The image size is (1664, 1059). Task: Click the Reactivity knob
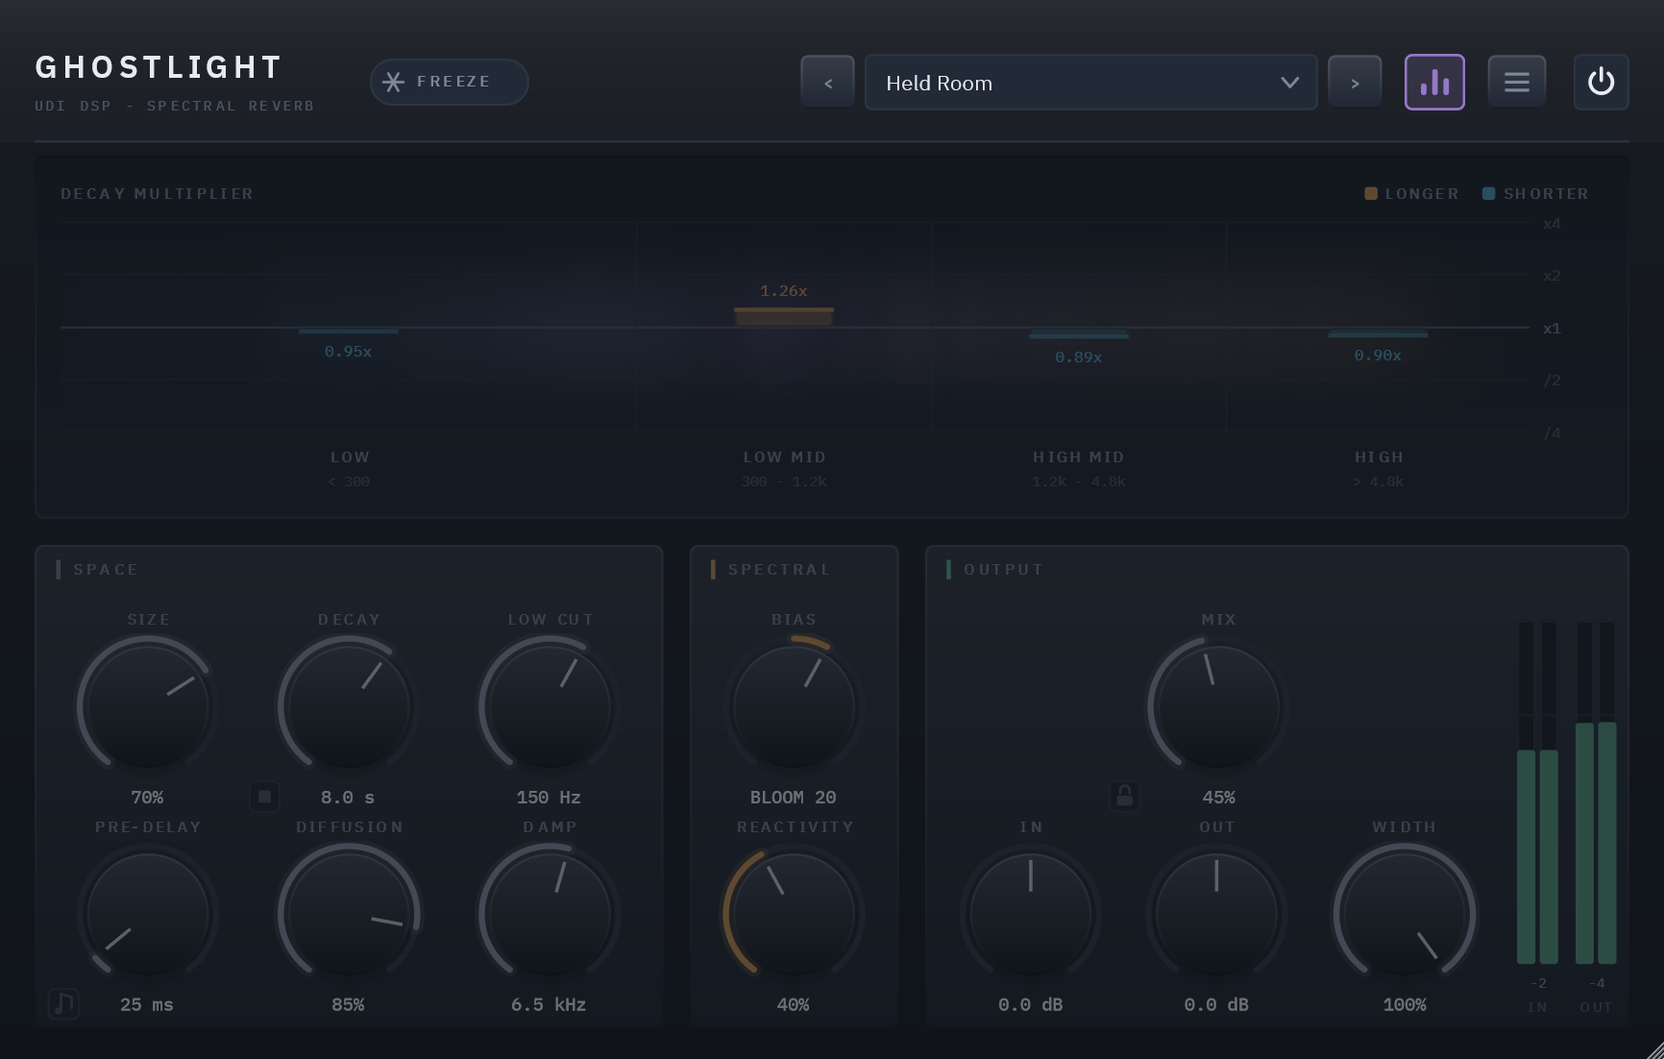794,914
